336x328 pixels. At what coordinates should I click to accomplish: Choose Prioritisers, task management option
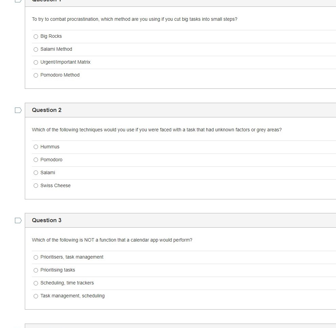point(36,257)
